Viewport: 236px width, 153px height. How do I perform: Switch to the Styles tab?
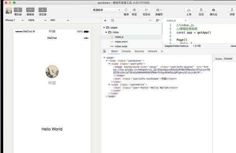coord(219,59)
